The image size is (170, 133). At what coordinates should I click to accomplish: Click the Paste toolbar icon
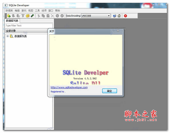[48, 16]
